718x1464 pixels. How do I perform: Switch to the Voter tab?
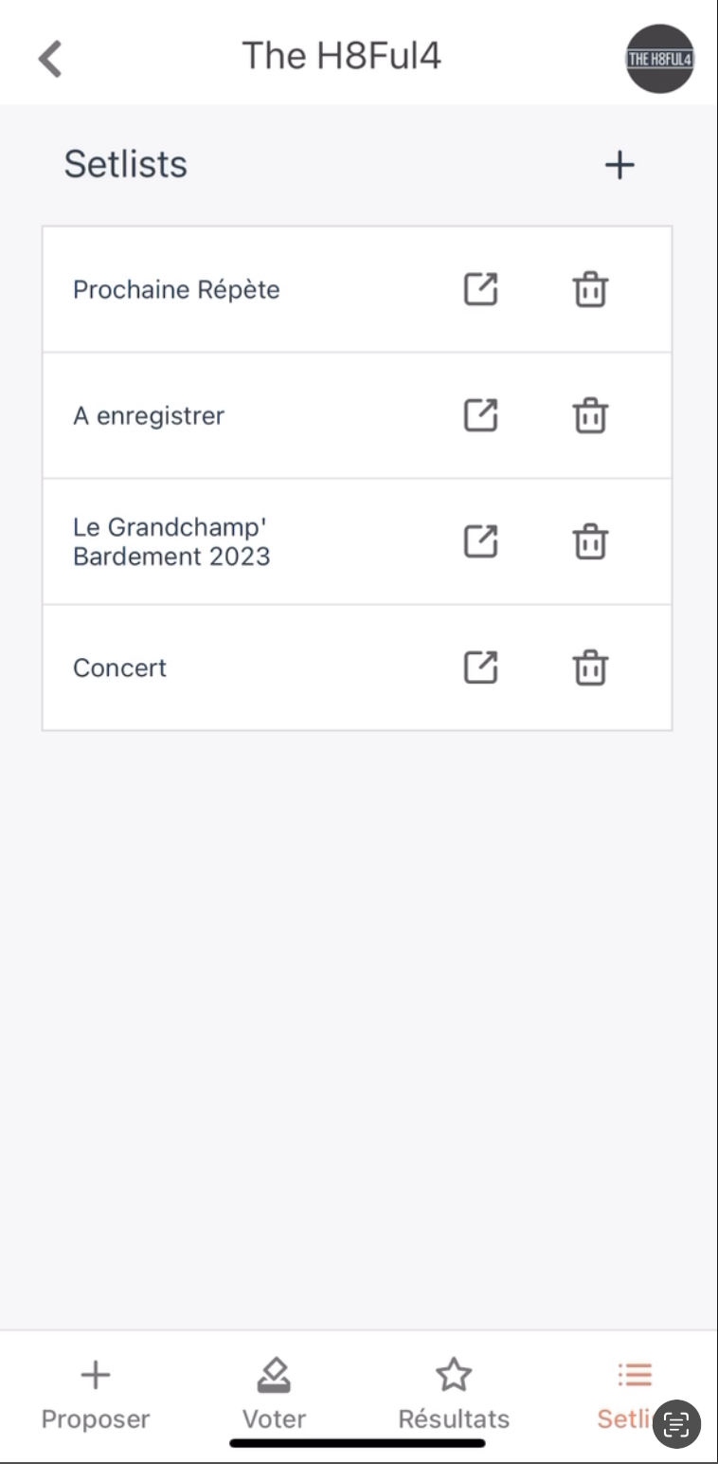[x=274, y=1395]
